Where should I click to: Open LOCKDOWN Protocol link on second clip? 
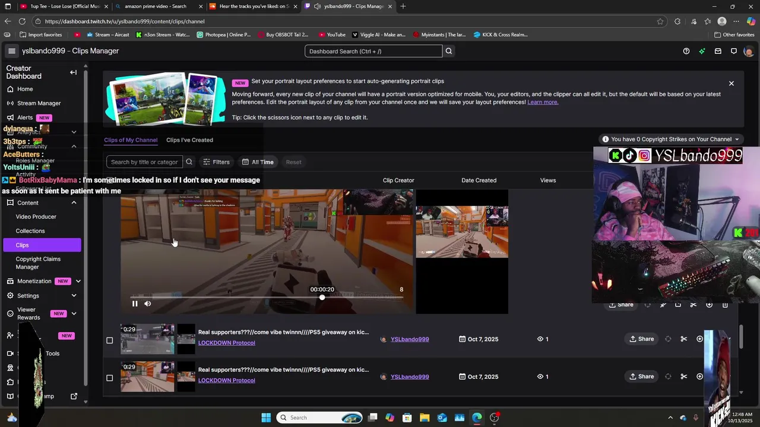[x=227, y=380]
